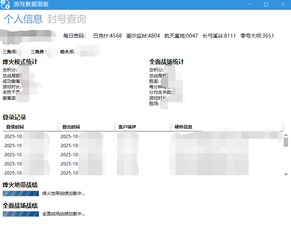Click the 巴克什:4568 daily password

pyautogui.click(x=107, y=36)
